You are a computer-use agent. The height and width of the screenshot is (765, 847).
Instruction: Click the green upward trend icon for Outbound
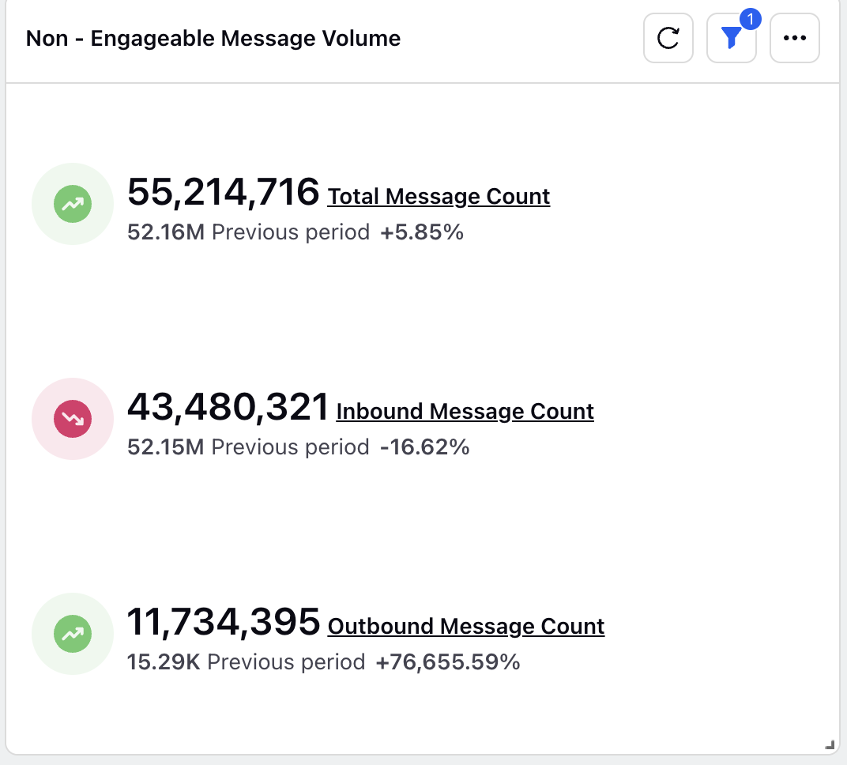coord(73,634)
